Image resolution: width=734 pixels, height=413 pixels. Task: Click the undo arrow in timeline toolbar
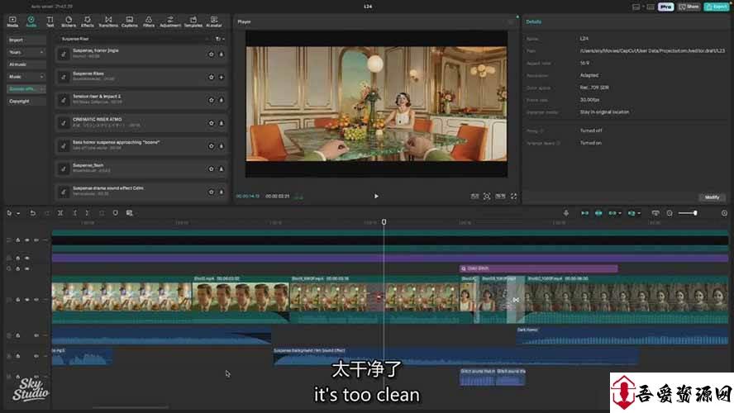(33, 213)
